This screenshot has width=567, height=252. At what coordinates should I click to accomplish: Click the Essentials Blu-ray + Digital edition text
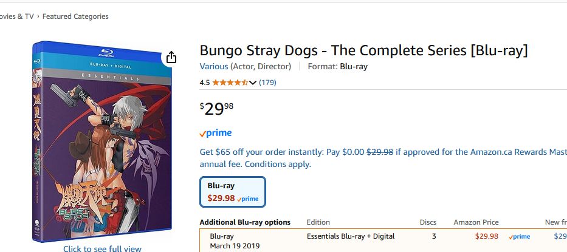[351, 236]
